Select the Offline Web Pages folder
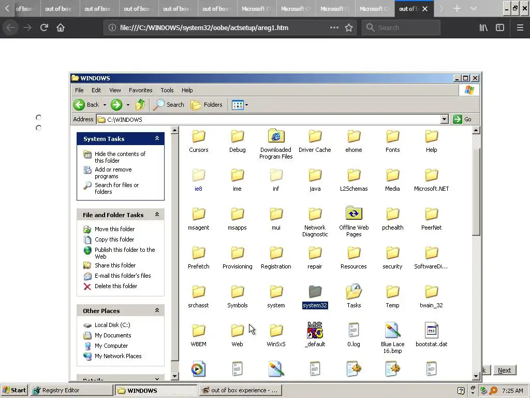The image size is (530, 398). [354, 222]
